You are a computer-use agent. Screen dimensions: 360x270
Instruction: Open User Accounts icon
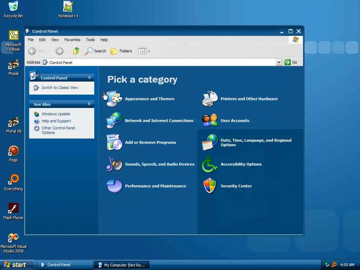pos(210,120)
